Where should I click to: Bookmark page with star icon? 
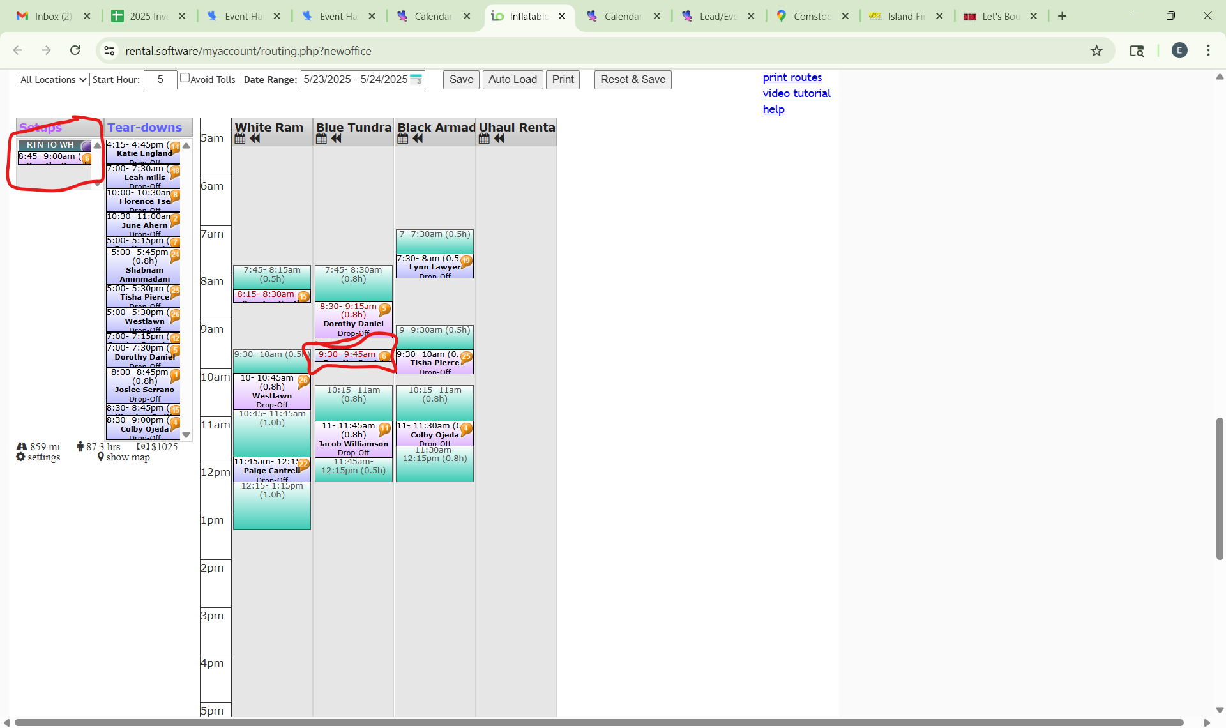pyautogui.click(x=1096, y=51)
